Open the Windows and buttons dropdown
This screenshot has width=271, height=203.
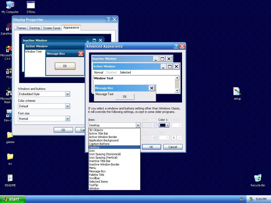[x=67, y=94]
